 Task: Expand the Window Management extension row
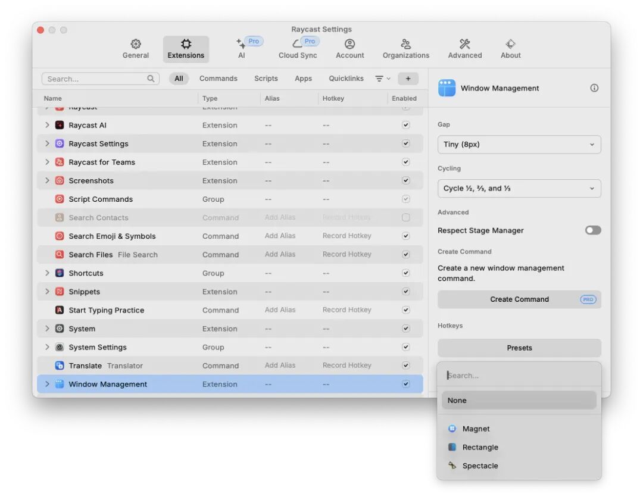tap(47, 384)
